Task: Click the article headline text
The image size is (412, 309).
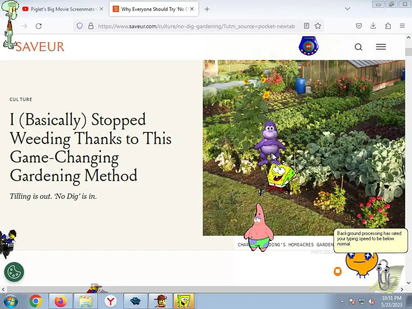Action: tap(91, 147)
